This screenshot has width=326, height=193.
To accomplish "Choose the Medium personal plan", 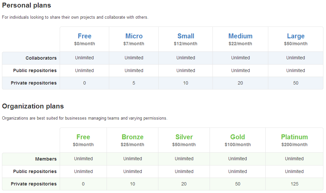I will coord(240,36).
